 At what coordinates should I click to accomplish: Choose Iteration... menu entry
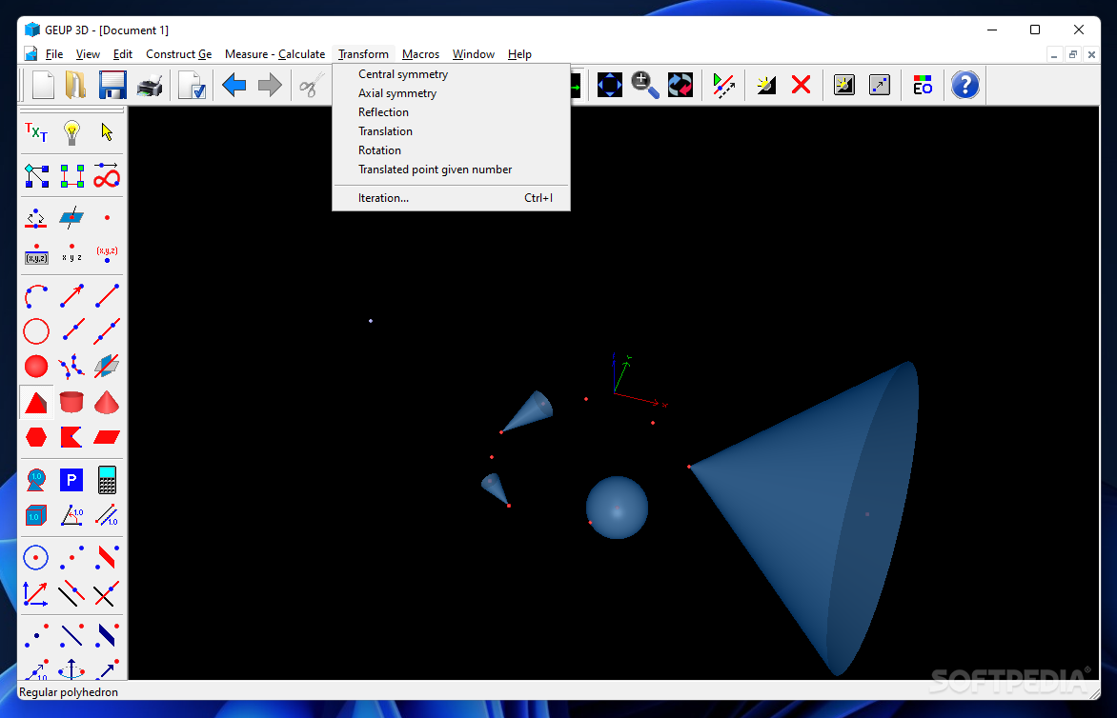451,198
